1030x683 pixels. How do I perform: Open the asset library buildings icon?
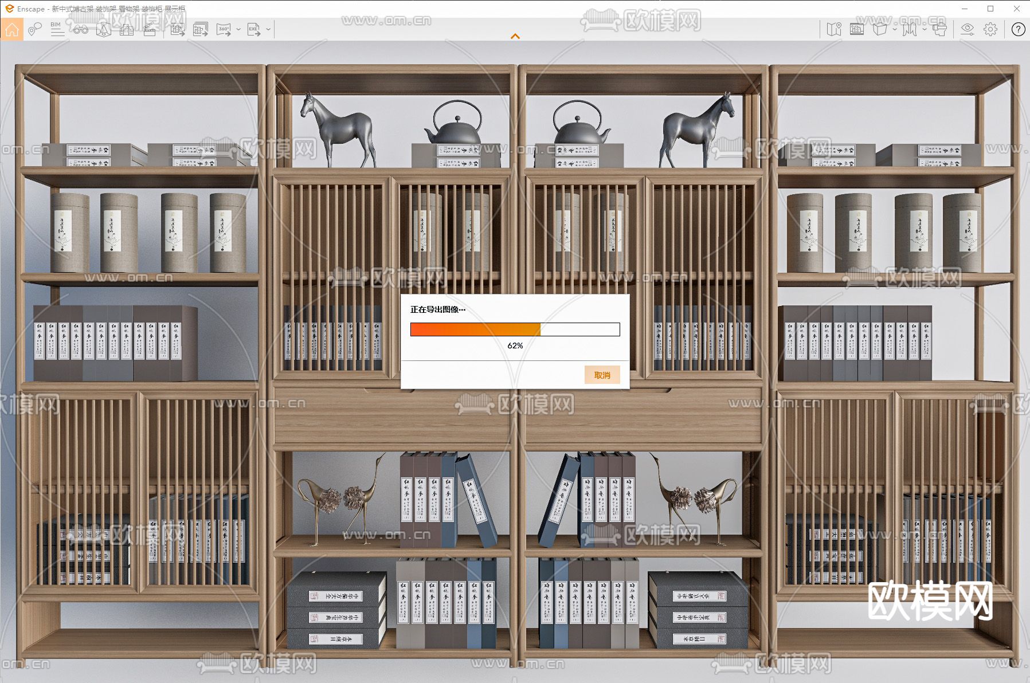(x=127, y=29)
